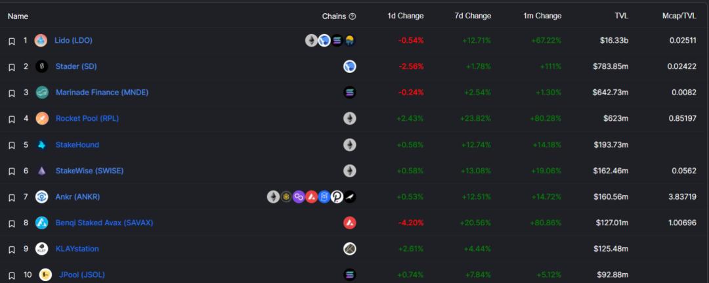Open the JPool (JSOL) protocol link

81,274
